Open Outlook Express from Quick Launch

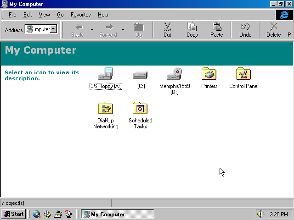[47, 214]
